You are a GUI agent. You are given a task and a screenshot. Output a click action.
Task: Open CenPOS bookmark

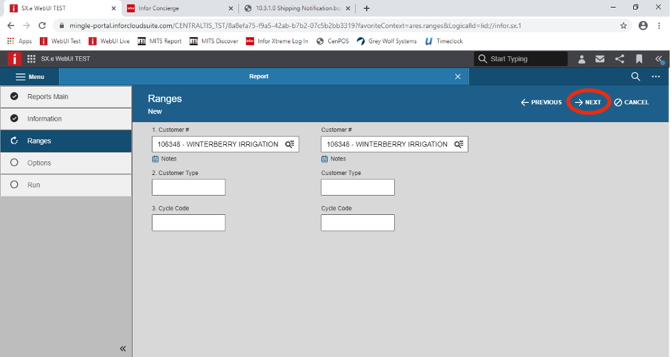click(x=332, y=41)
